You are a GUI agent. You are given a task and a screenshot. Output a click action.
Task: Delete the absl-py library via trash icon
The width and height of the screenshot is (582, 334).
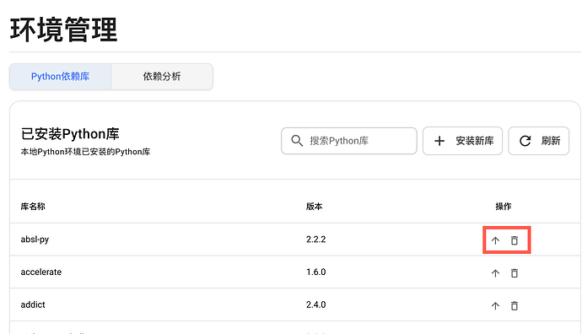tap(514, 240)
